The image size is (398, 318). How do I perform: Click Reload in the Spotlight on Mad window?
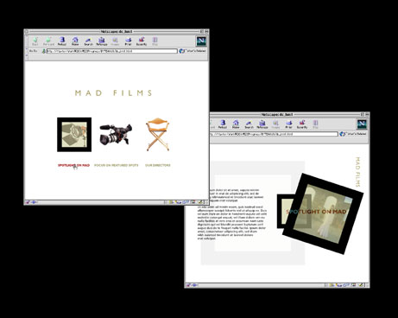[223, 124]
